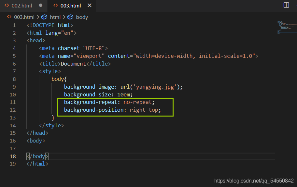Image resolution: width=297 pixels, height=187 pixels.
Task: Click the 'yangying.jpg' url string
Action: click(x=155, y=87)
